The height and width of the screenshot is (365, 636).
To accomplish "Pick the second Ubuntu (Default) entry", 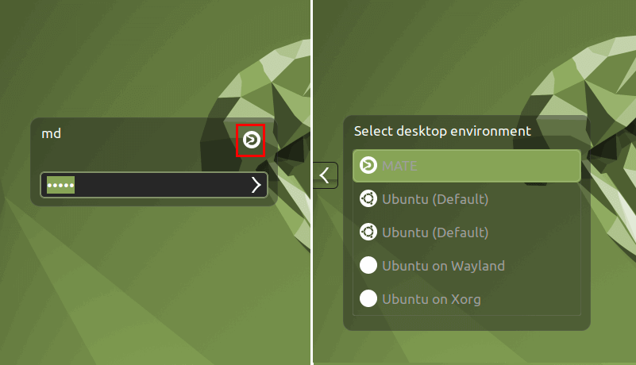I will tap(466, 232).
